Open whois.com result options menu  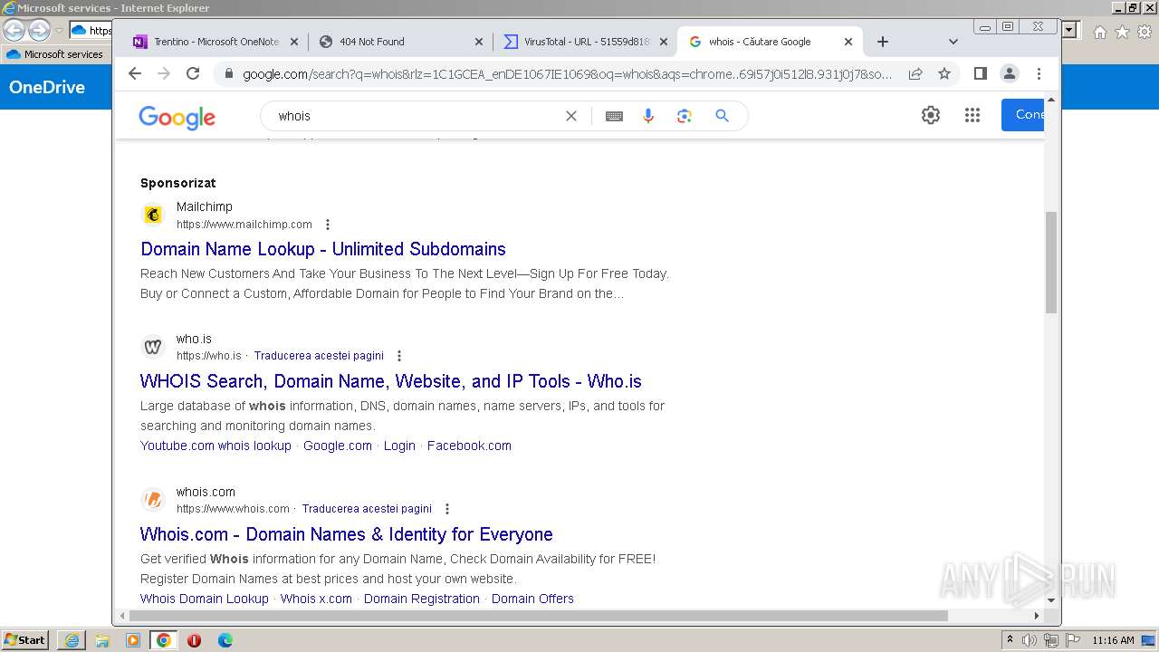[x=447, y=509]
